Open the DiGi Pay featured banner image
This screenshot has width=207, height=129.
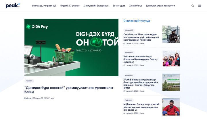point(71,47)
